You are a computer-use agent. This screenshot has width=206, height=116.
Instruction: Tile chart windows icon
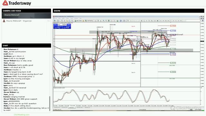pyautogui.click(x=109, y=21)
